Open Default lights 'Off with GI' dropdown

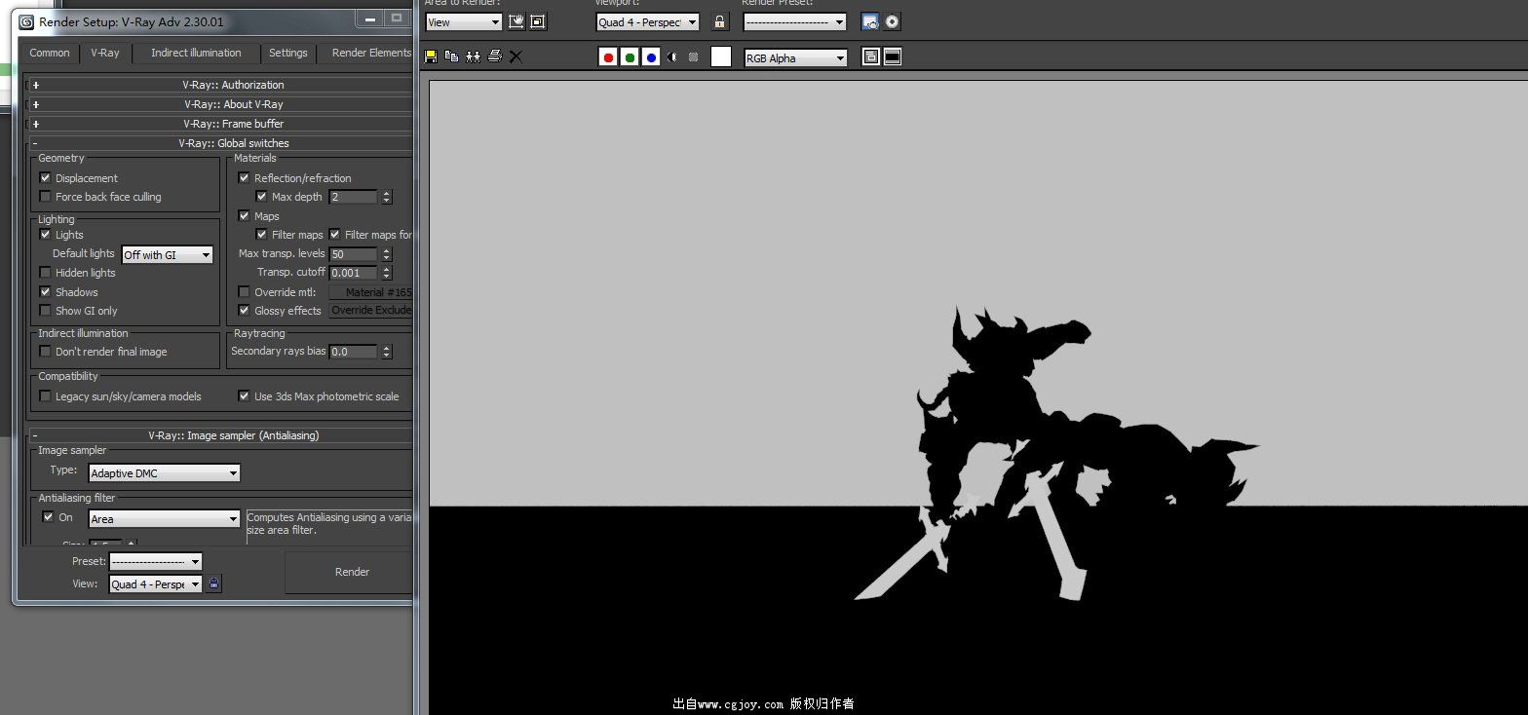pos(168,255)
